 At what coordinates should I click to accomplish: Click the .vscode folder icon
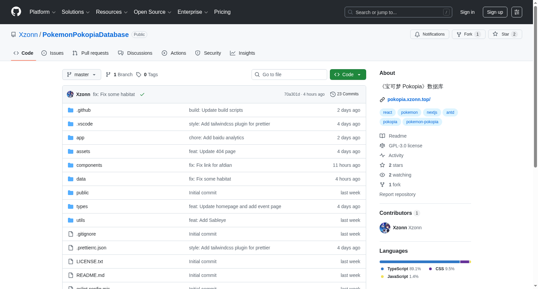(x=71, y=124)
